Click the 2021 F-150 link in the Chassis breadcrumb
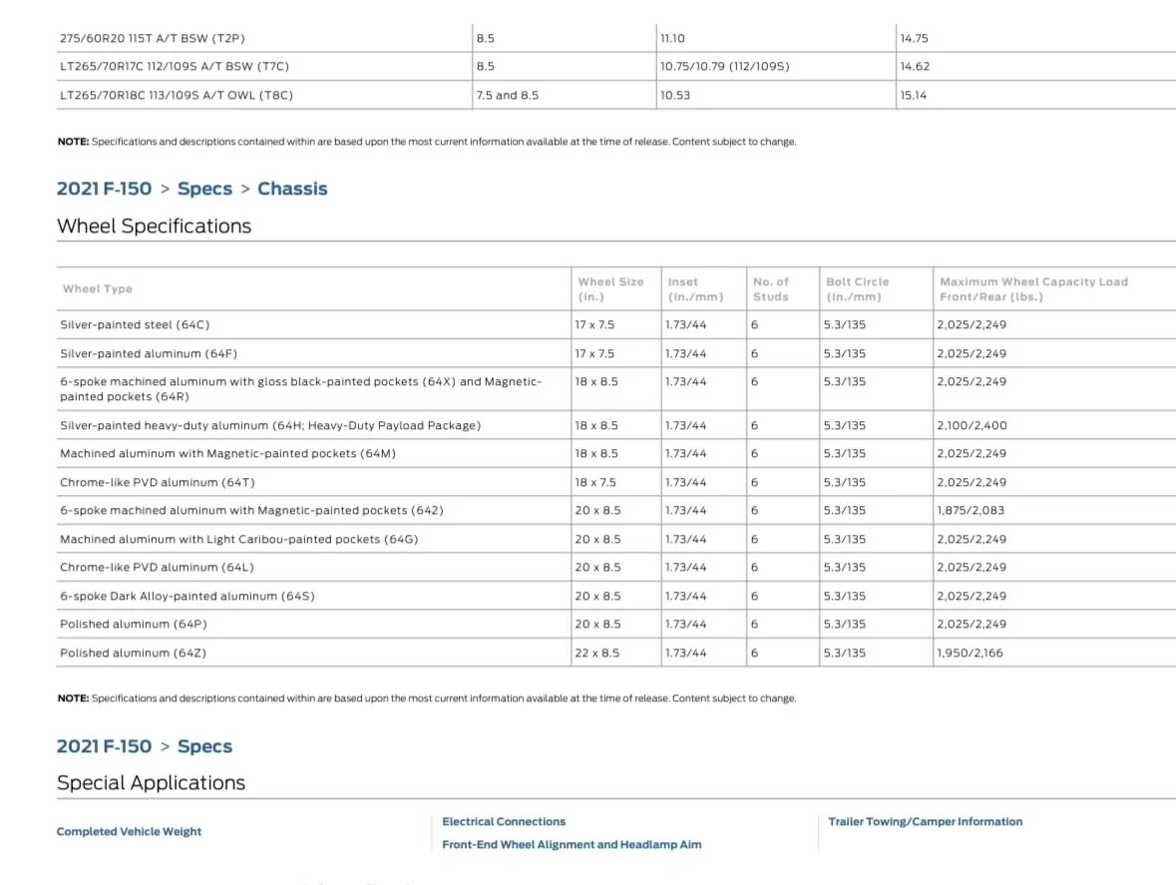1176x885 pixels. [x=104, y=189]
